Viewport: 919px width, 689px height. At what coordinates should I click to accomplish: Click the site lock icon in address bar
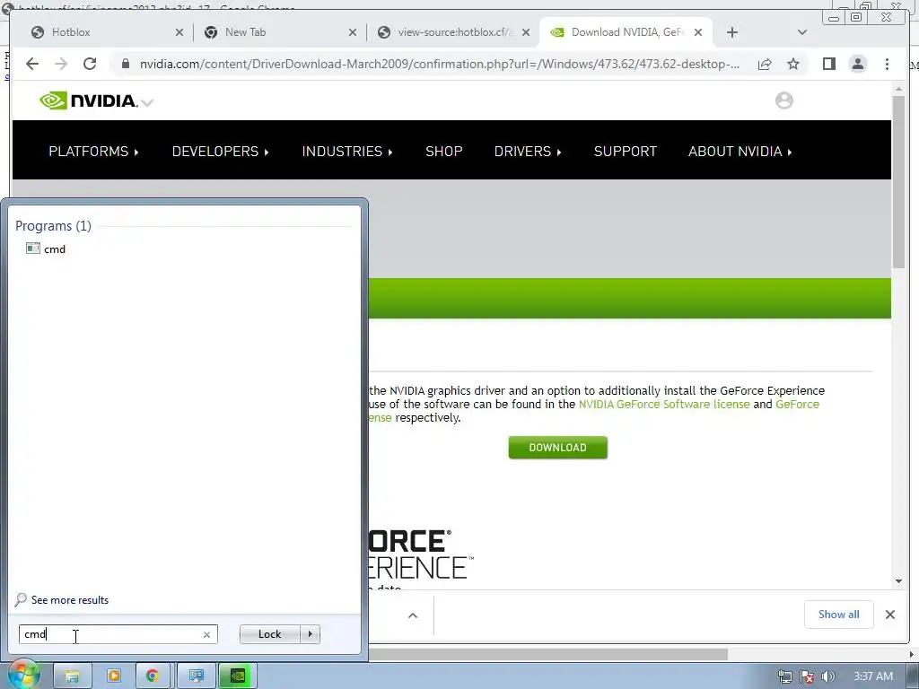[125, 64]
